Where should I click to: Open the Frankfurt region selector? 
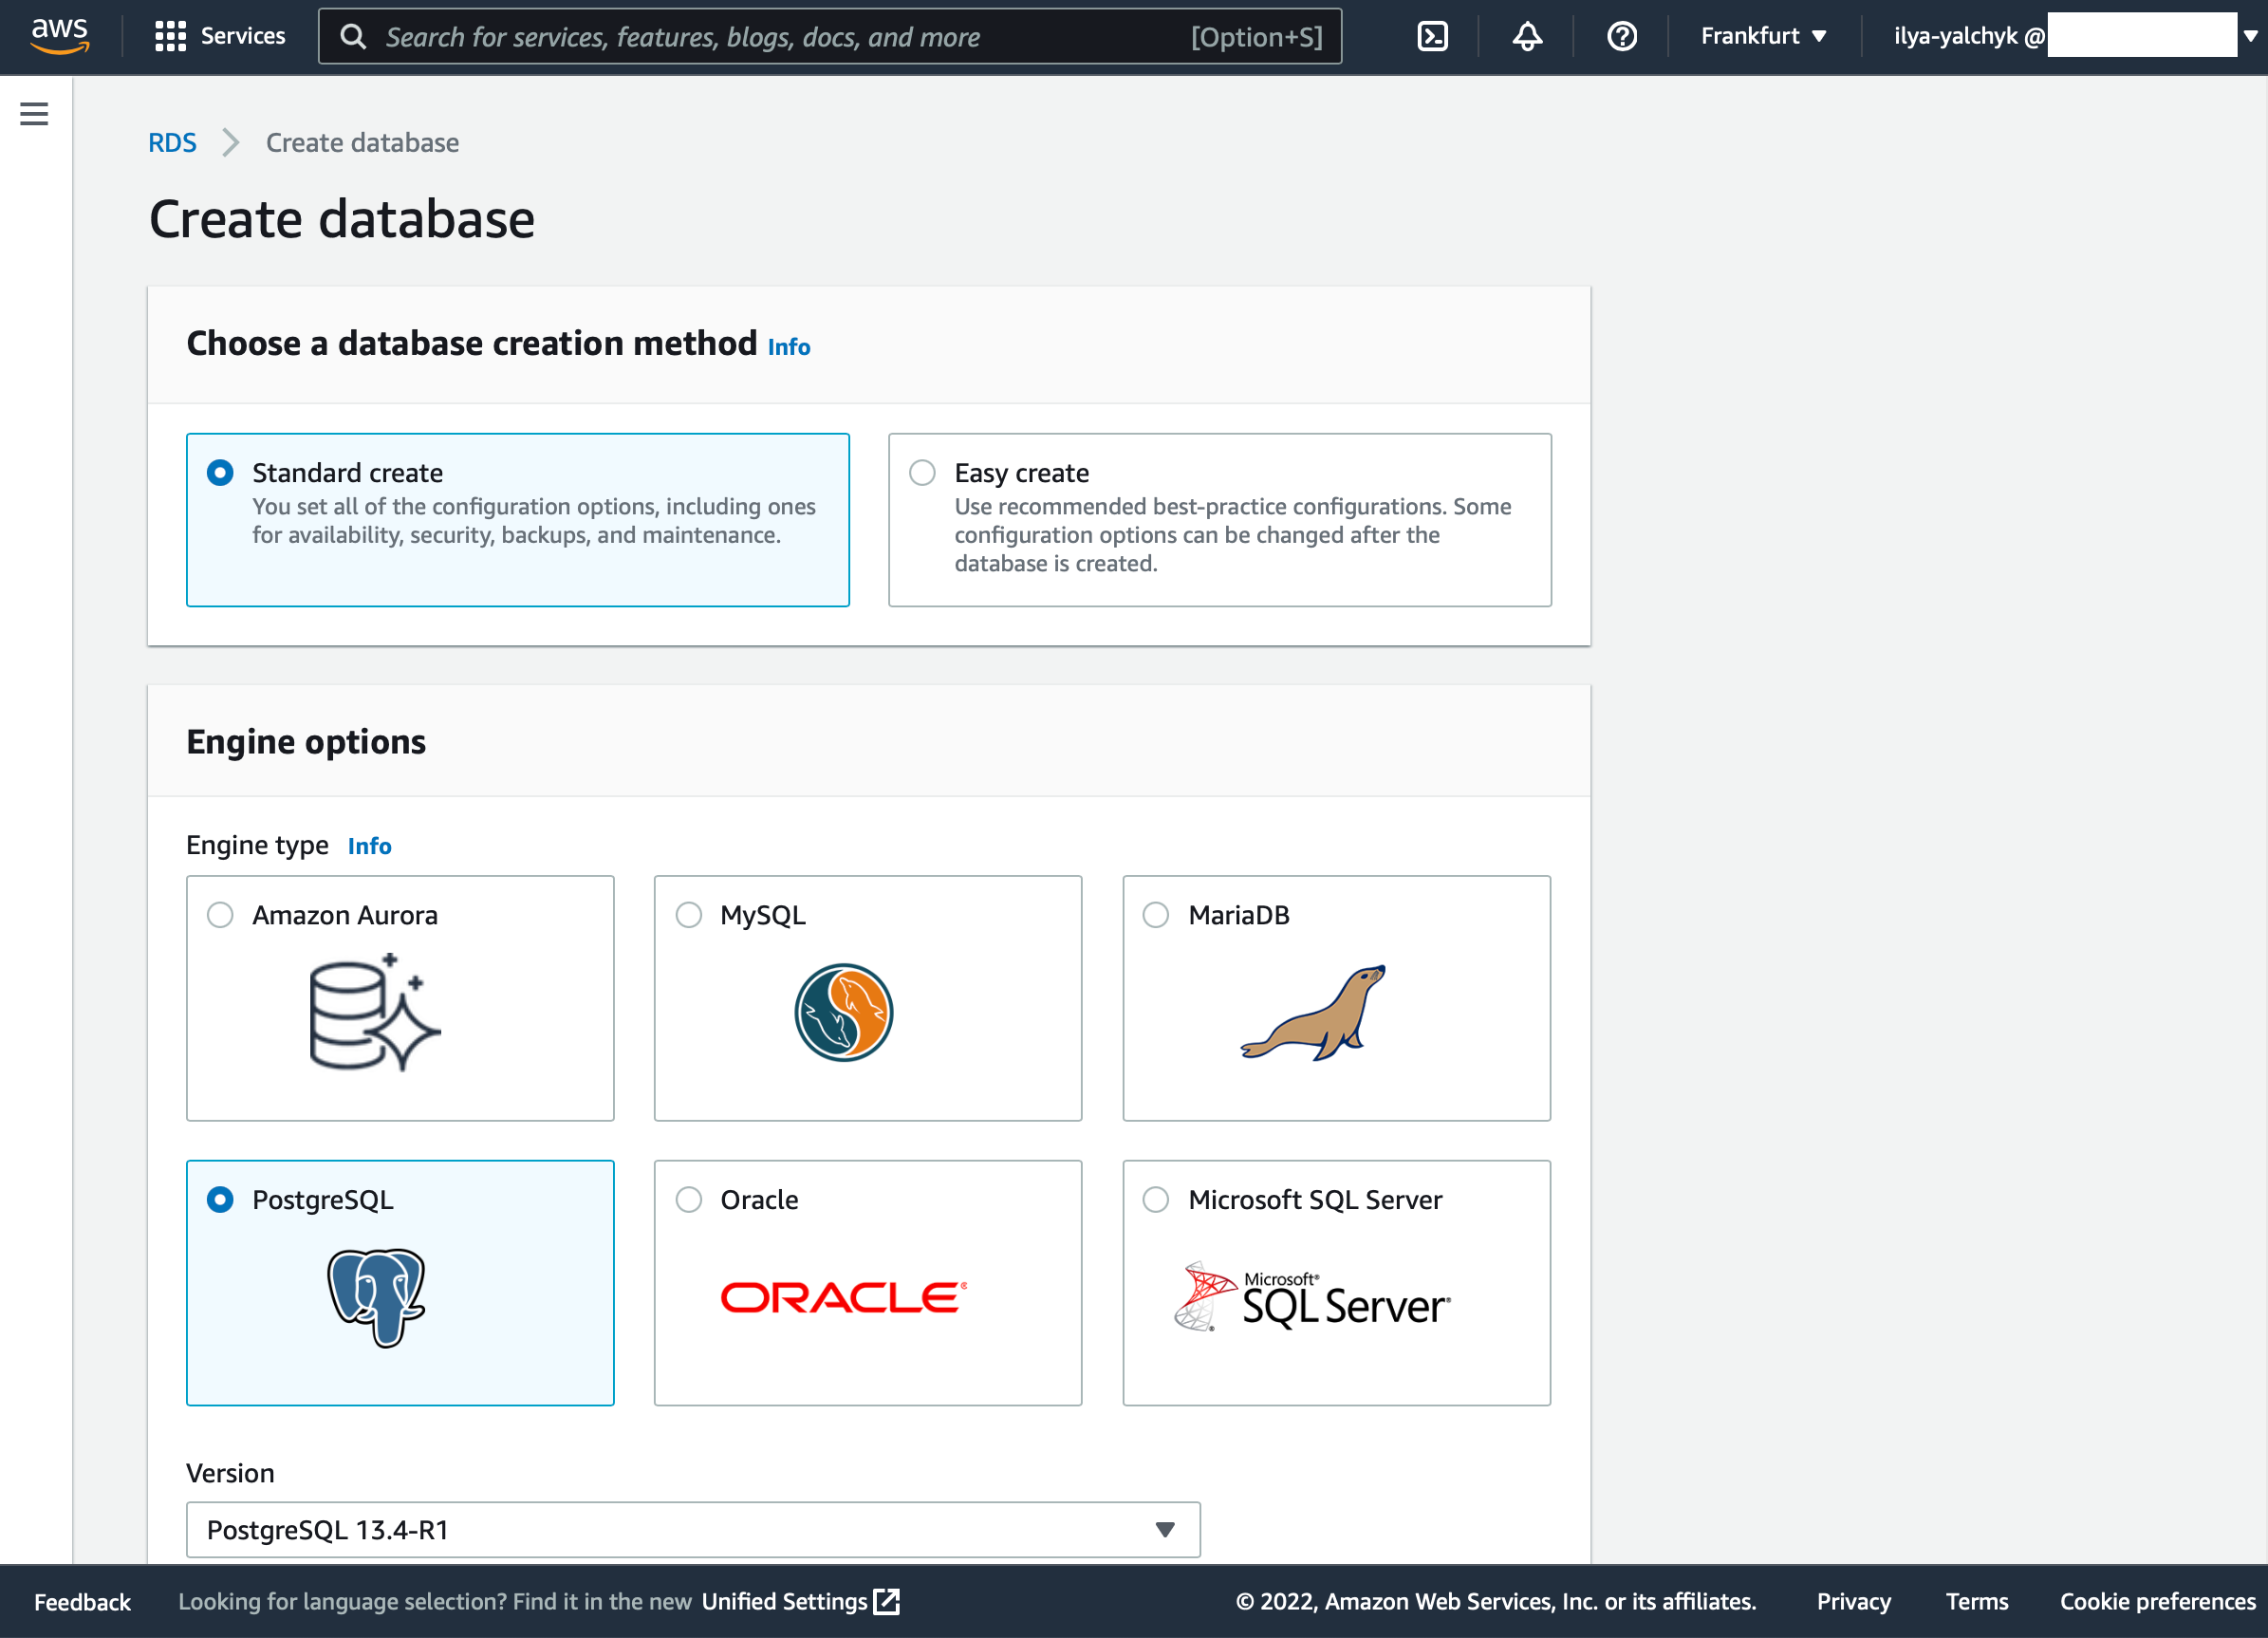point(1763,37)
